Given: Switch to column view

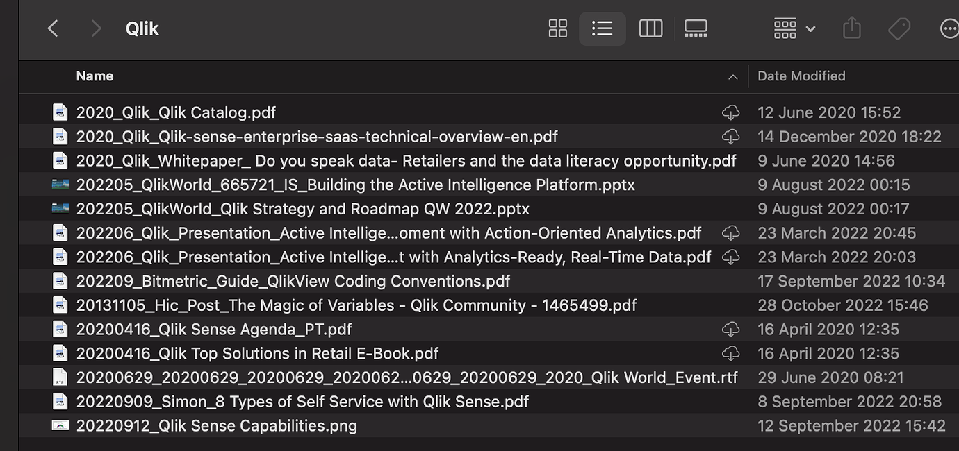Looking at the screenshot, I should [x=650, y=28].
